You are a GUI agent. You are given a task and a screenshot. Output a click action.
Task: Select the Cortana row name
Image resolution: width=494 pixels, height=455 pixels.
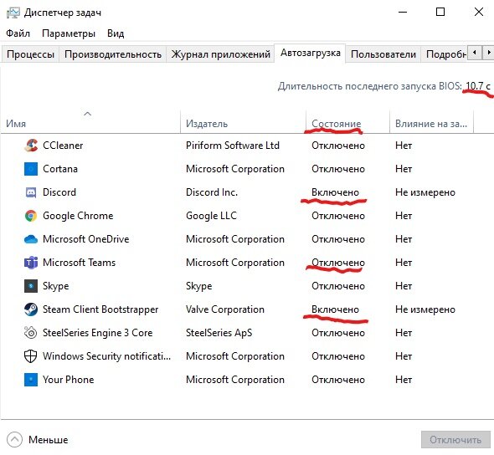click(x=60, y=169)
